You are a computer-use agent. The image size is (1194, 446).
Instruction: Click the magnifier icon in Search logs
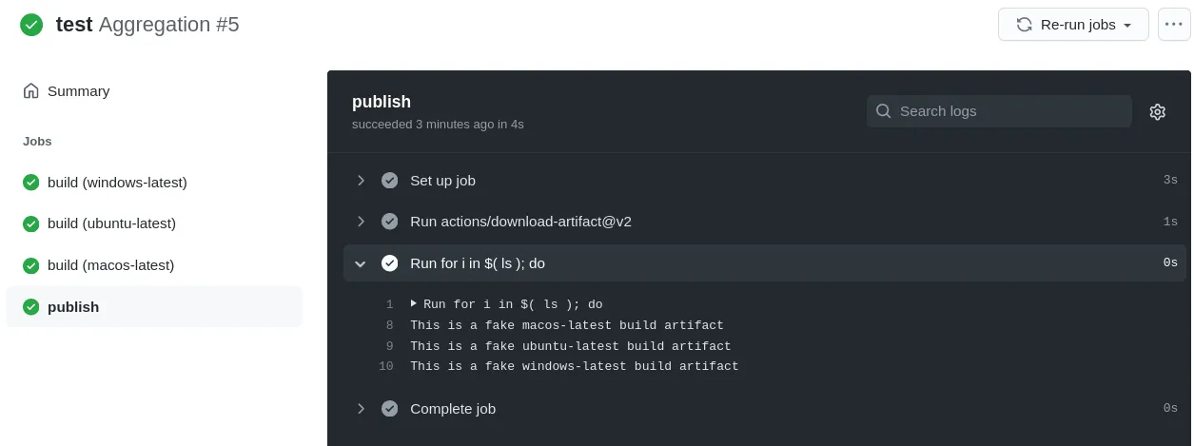(x=883, y=111)
